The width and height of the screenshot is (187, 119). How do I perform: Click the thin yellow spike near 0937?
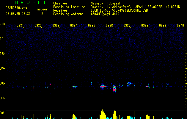click(x=134, y=115)
